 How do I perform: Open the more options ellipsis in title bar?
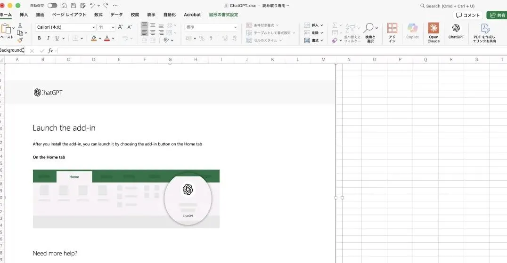(x=115, y=6)
